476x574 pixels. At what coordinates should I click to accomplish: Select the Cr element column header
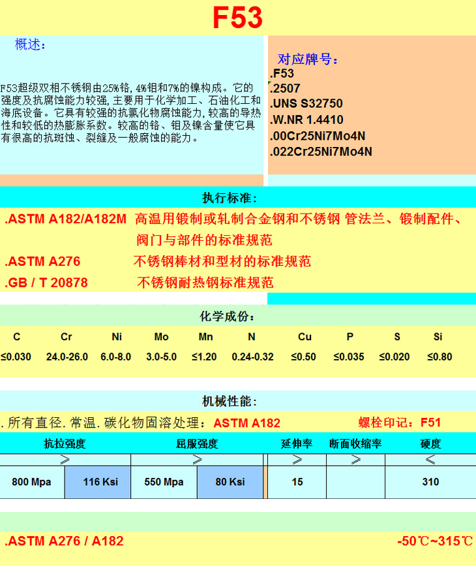pyautogui.click(x=66, y=337)
